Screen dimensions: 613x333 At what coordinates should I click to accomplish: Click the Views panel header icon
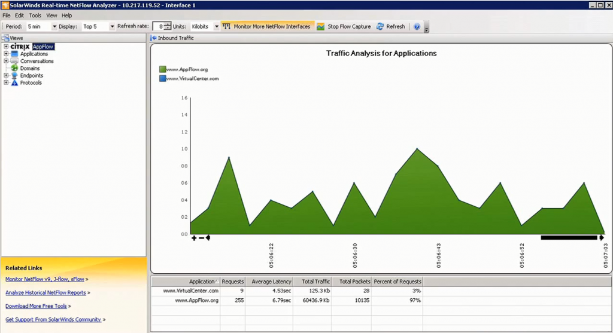pos(5,38)
